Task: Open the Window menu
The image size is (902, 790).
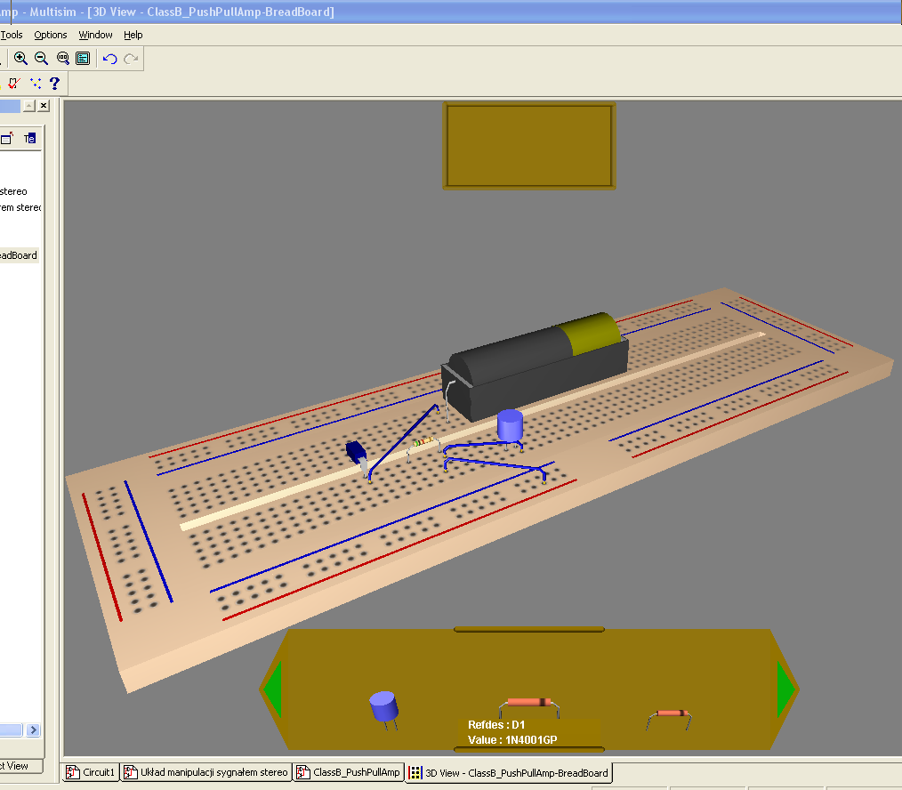Action: coord(95,35)
